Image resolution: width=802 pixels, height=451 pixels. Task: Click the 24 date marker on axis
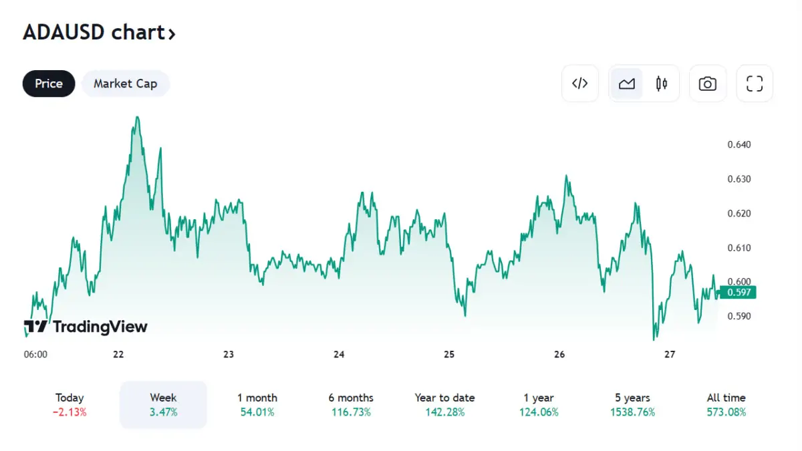pos(339,354)
